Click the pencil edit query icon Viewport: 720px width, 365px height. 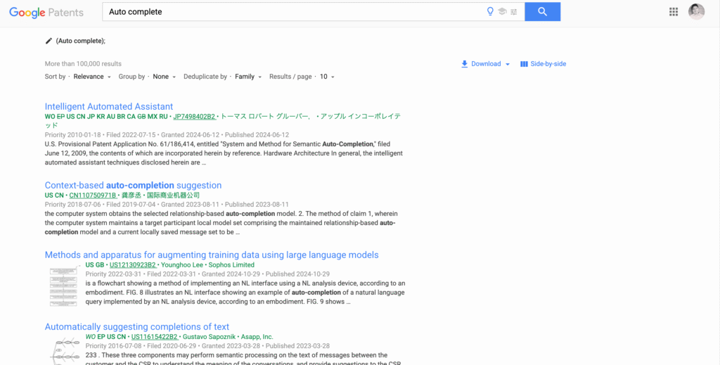(x=49, y=41)
